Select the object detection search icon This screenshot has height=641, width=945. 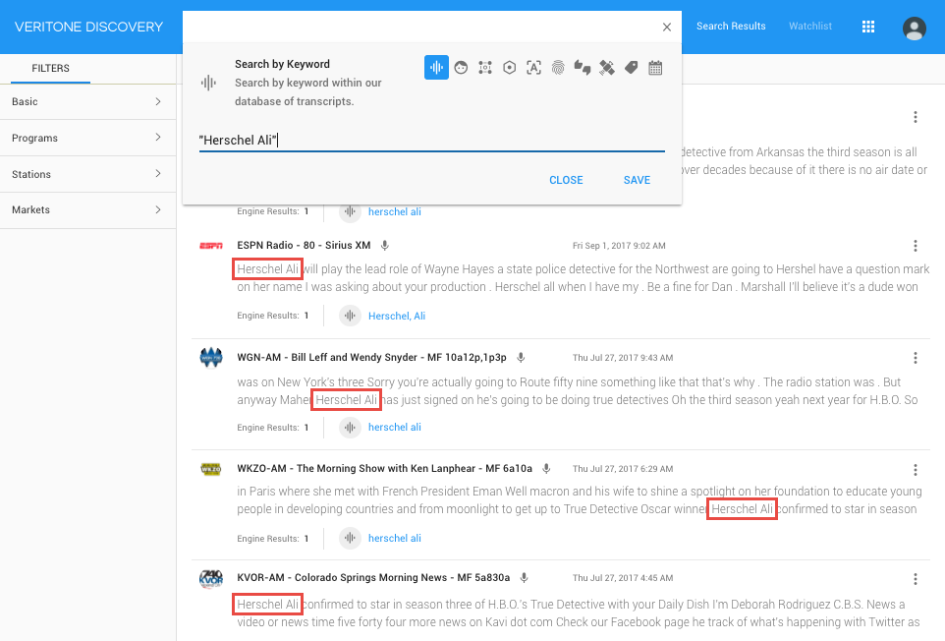pos(485,68)
